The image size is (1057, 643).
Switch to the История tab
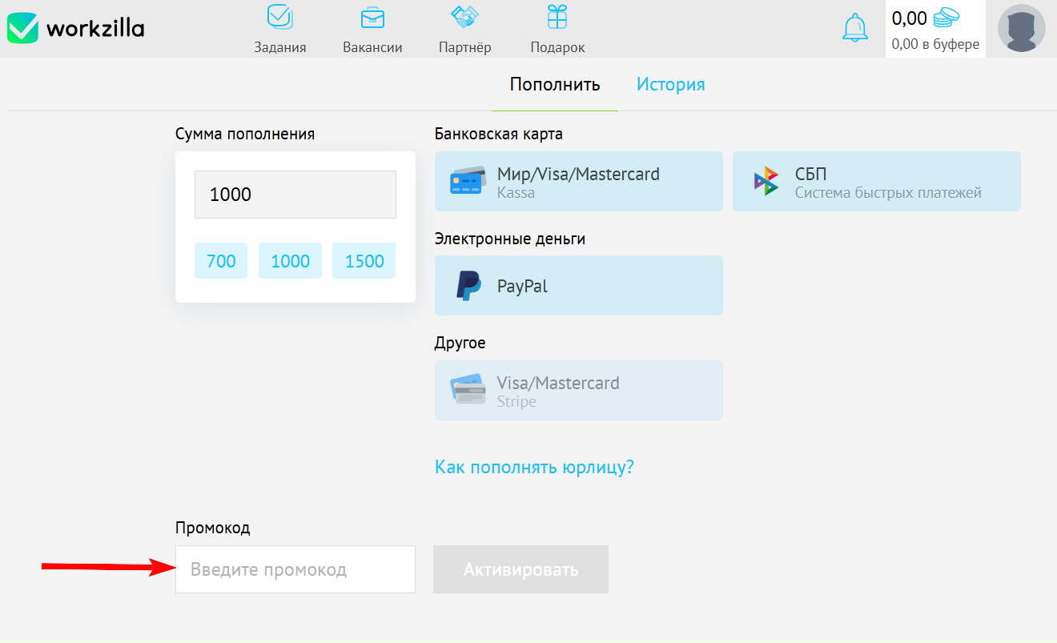pyautogui.click(x=669, y=83)
